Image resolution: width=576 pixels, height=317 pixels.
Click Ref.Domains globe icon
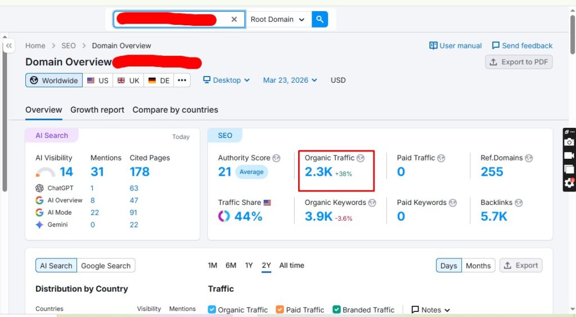529,158
